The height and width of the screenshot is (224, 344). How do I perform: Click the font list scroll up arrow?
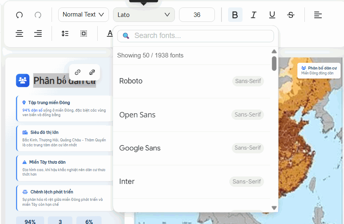[274, 51]
